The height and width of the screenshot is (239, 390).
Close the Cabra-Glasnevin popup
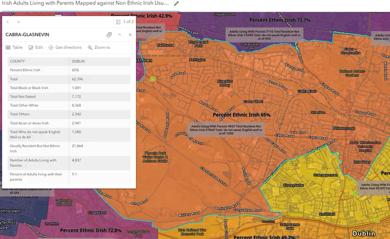[x=130, y=34]
